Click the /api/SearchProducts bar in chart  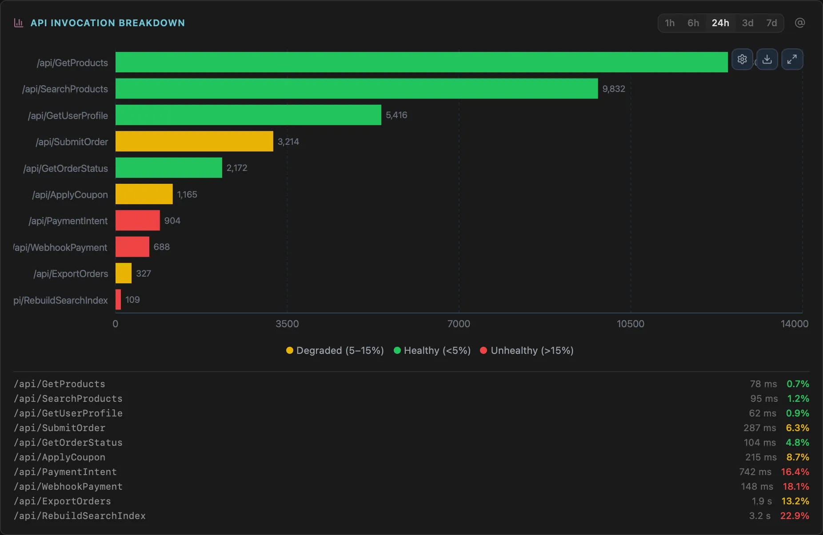356,89
